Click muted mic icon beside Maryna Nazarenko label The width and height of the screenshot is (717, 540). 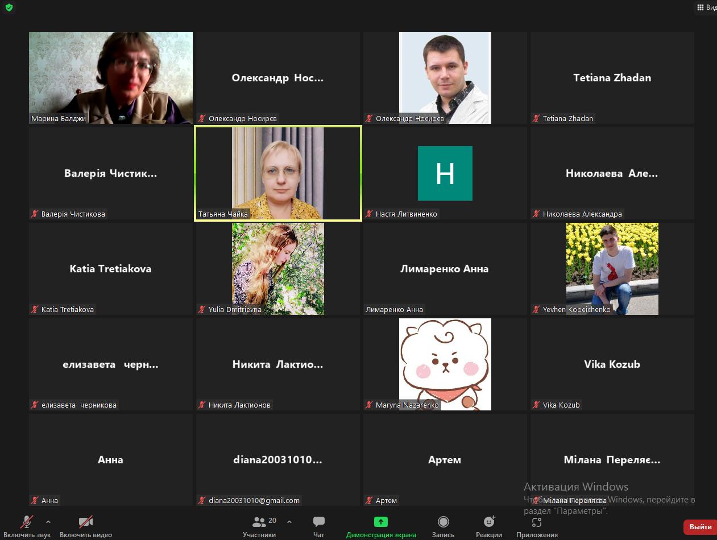click(369, 405)
